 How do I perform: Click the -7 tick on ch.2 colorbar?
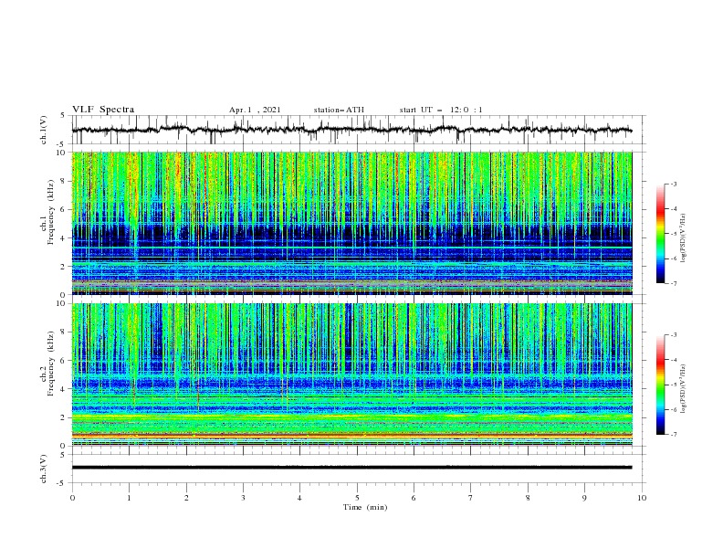point(673,435)
